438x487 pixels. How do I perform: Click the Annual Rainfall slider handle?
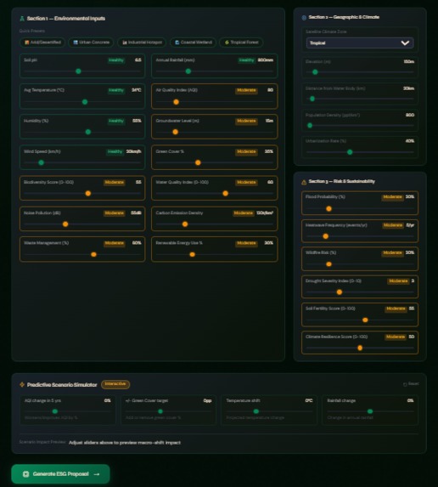[188, 71]
